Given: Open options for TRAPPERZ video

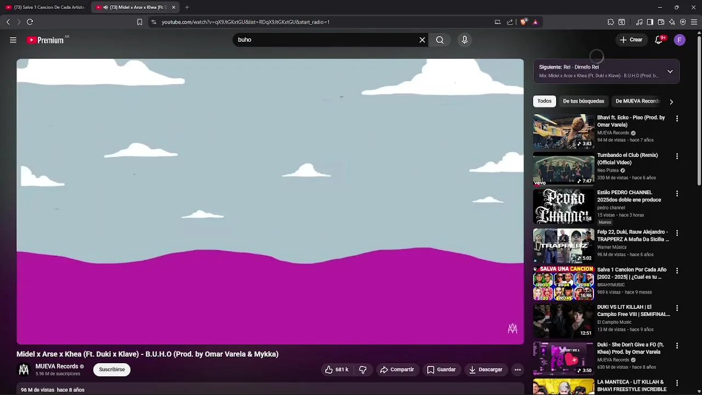Looking at the screenshot, I should coord(677,233).
